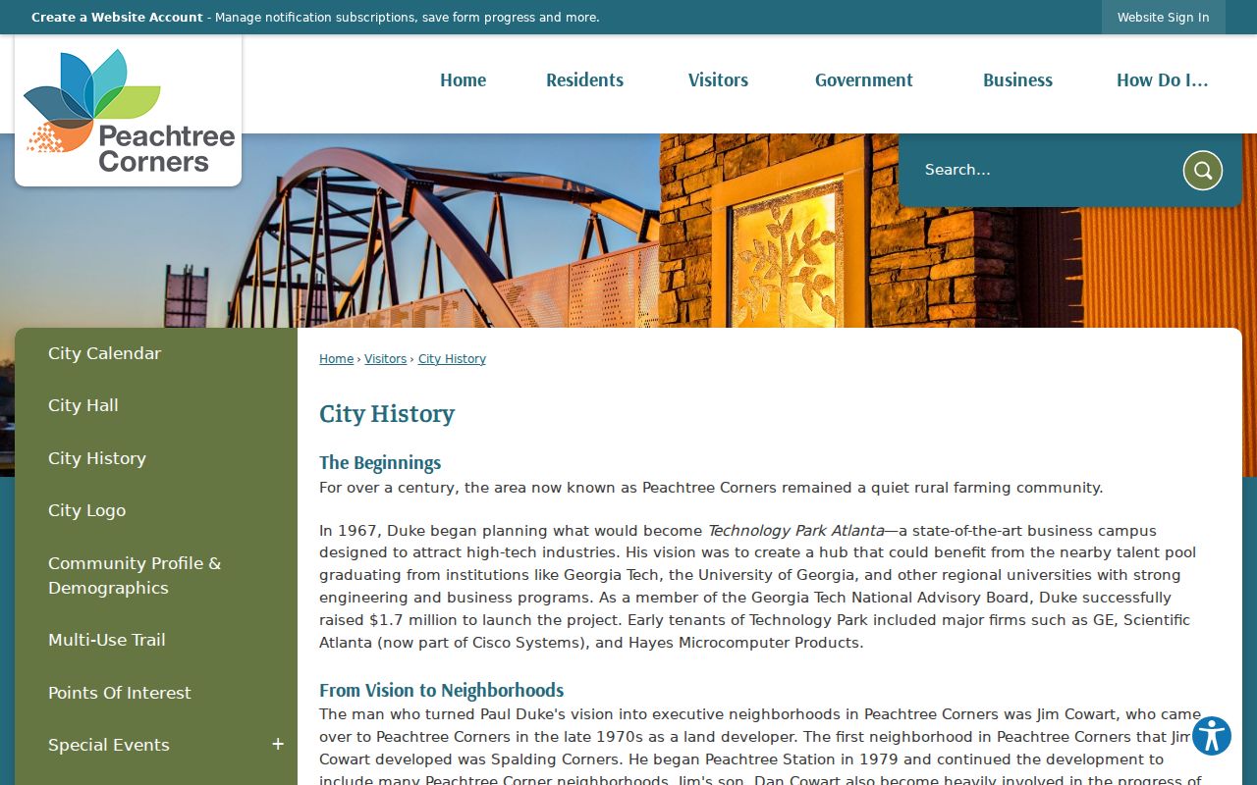Image resolution: width=1257 pixels, height=785 pixels.
Task: Open Special Events sidebar link
Action: pos(109,745)
